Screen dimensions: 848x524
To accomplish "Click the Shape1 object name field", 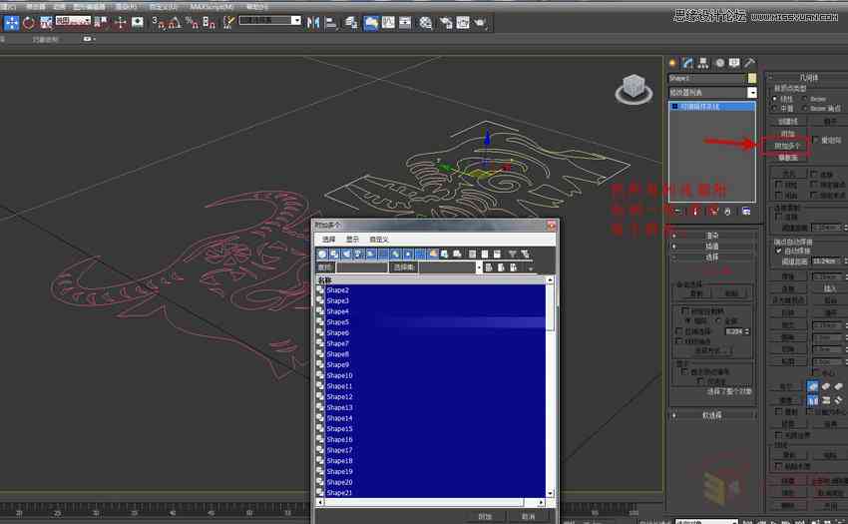I will click(707, 79).
